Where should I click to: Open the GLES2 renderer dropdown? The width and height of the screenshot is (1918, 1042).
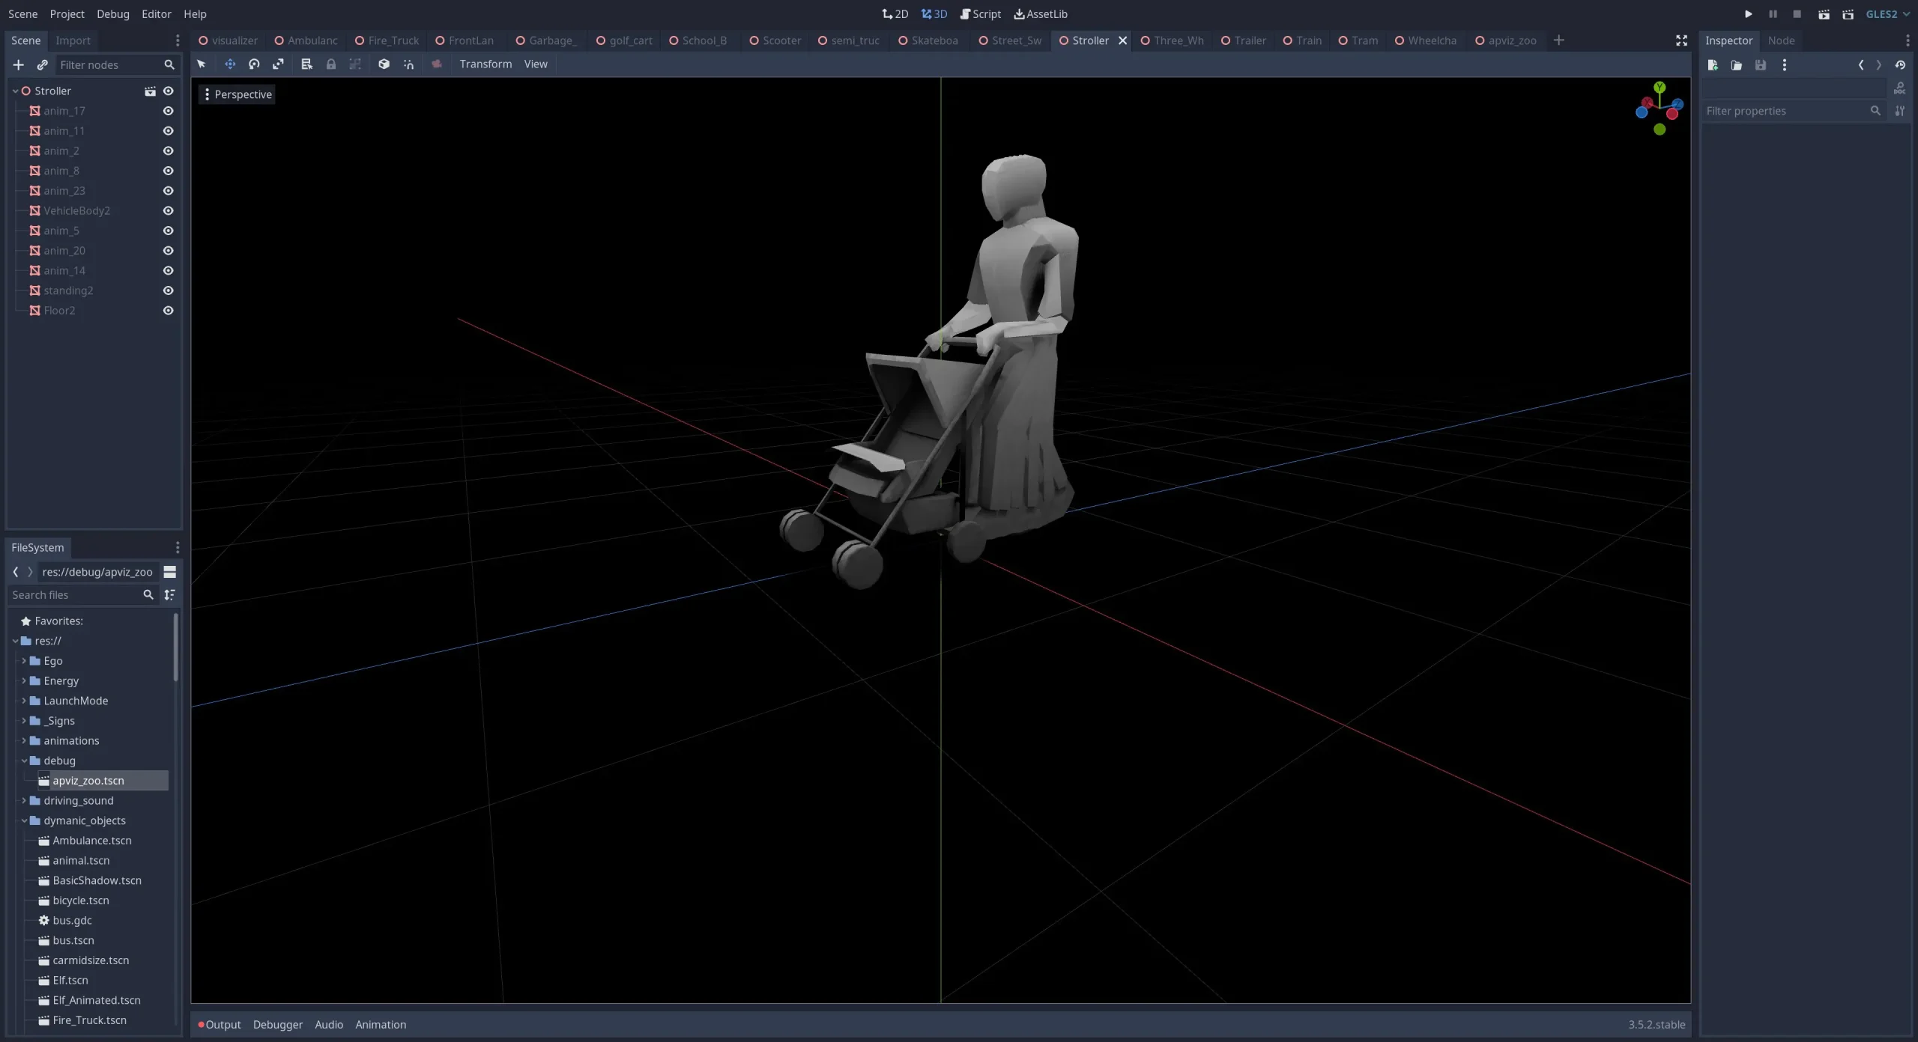1887,14
